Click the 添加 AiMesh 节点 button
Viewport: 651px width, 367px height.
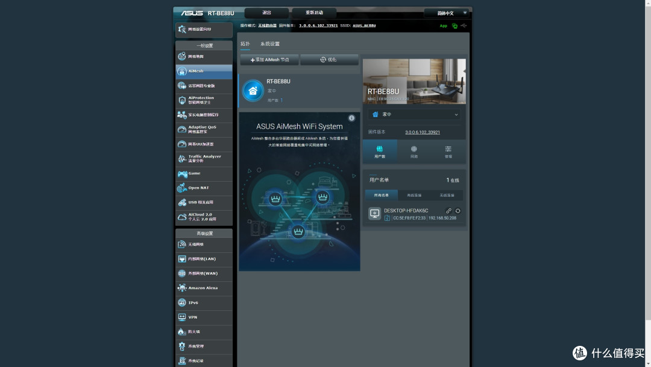[269, 60]
